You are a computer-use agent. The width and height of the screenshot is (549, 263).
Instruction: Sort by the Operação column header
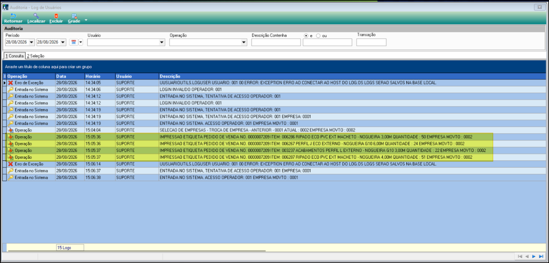pyautogui.click(x=31, y=76)
